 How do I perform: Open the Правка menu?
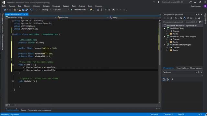[12, 6]
